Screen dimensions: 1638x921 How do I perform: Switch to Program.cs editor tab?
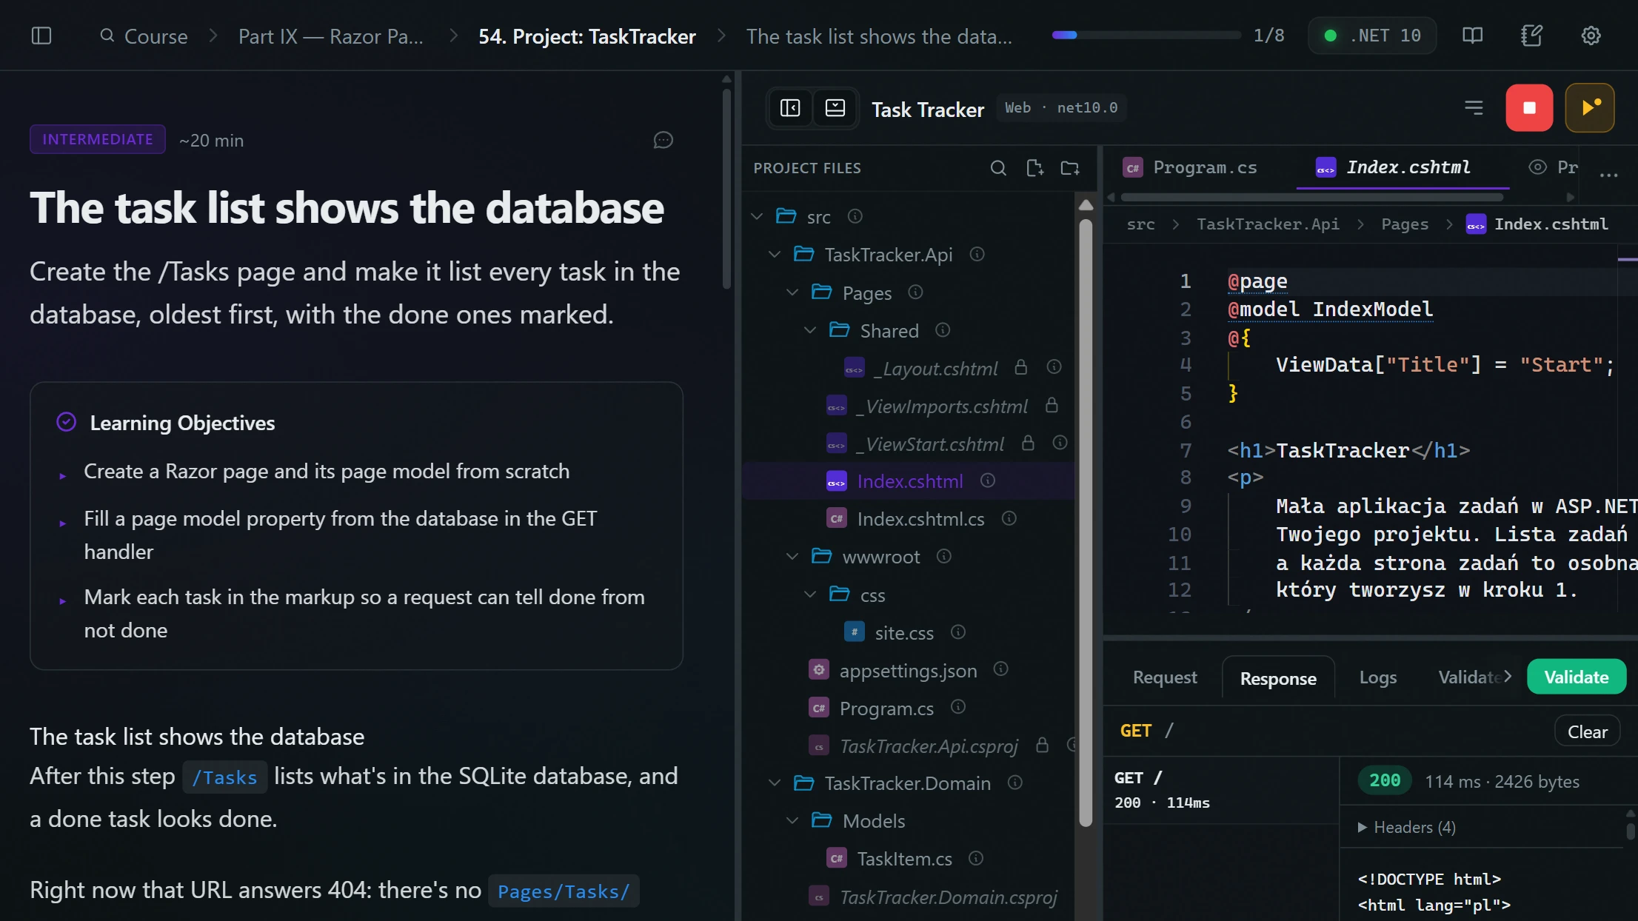tap(1191, 167)
